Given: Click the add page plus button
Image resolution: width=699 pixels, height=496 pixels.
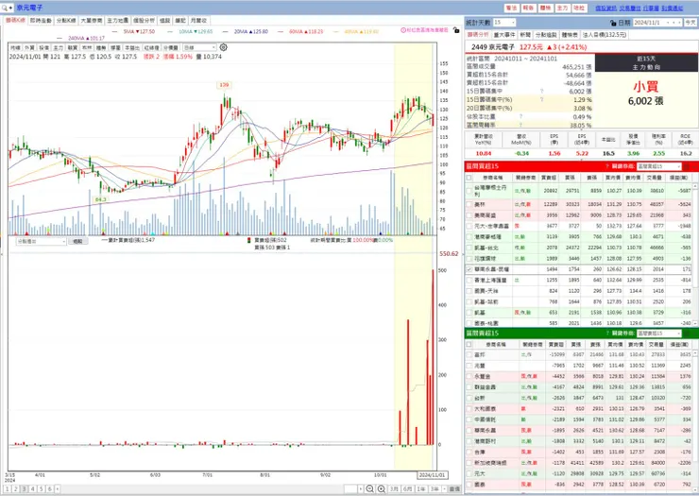Looking at the screenshot, I should 57,488.
